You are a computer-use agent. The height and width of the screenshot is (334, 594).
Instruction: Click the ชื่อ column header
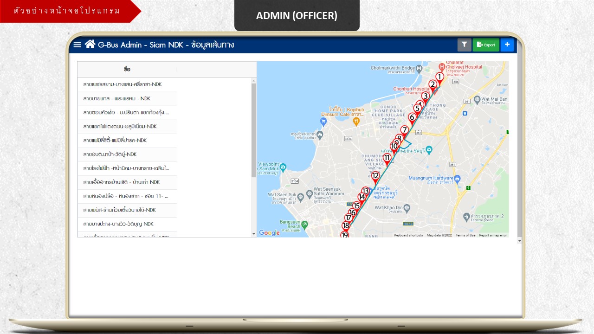pyautogui.click(x=127, y=70)
